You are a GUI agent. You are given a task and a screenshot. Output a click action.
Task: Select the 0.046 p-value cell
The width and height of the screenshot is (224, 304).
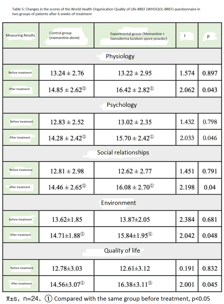(210, 138)
